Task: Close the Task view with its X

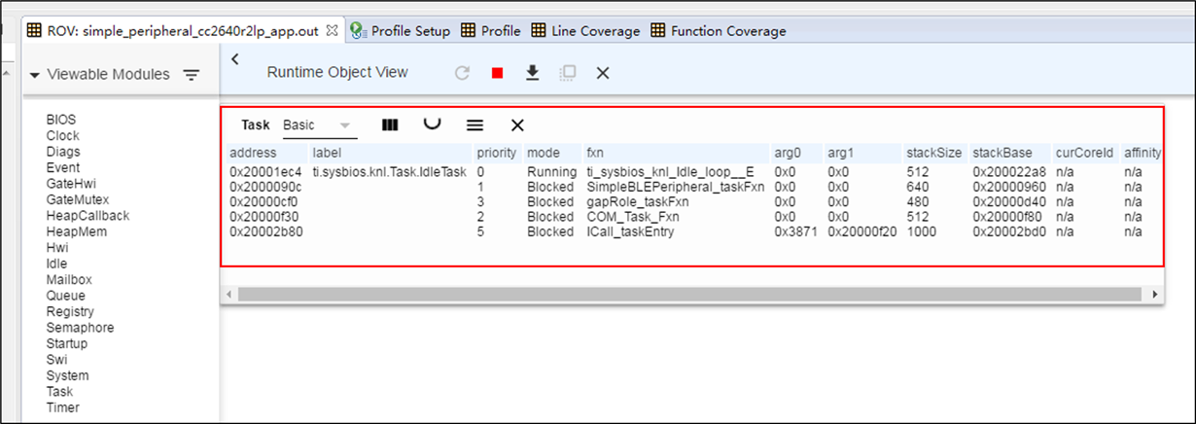Action: pos(517,124)
